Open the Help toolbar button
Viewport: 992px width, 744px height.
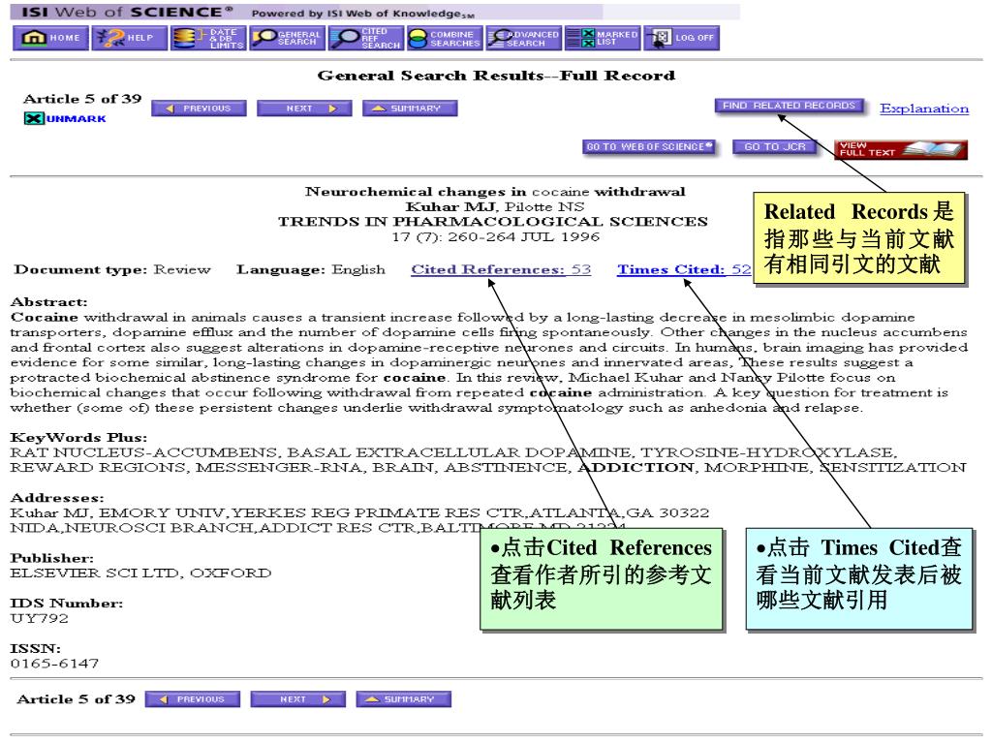pyautogui.click(x=131, y=38)
